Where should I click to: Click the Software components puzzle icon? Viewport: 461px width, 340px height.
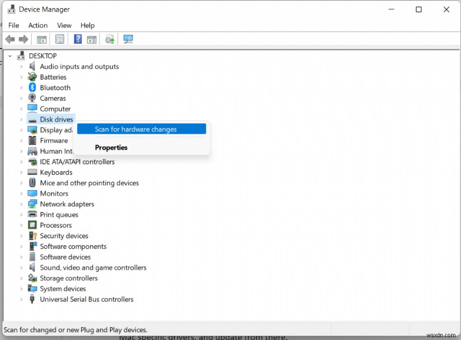coord(33,246)
